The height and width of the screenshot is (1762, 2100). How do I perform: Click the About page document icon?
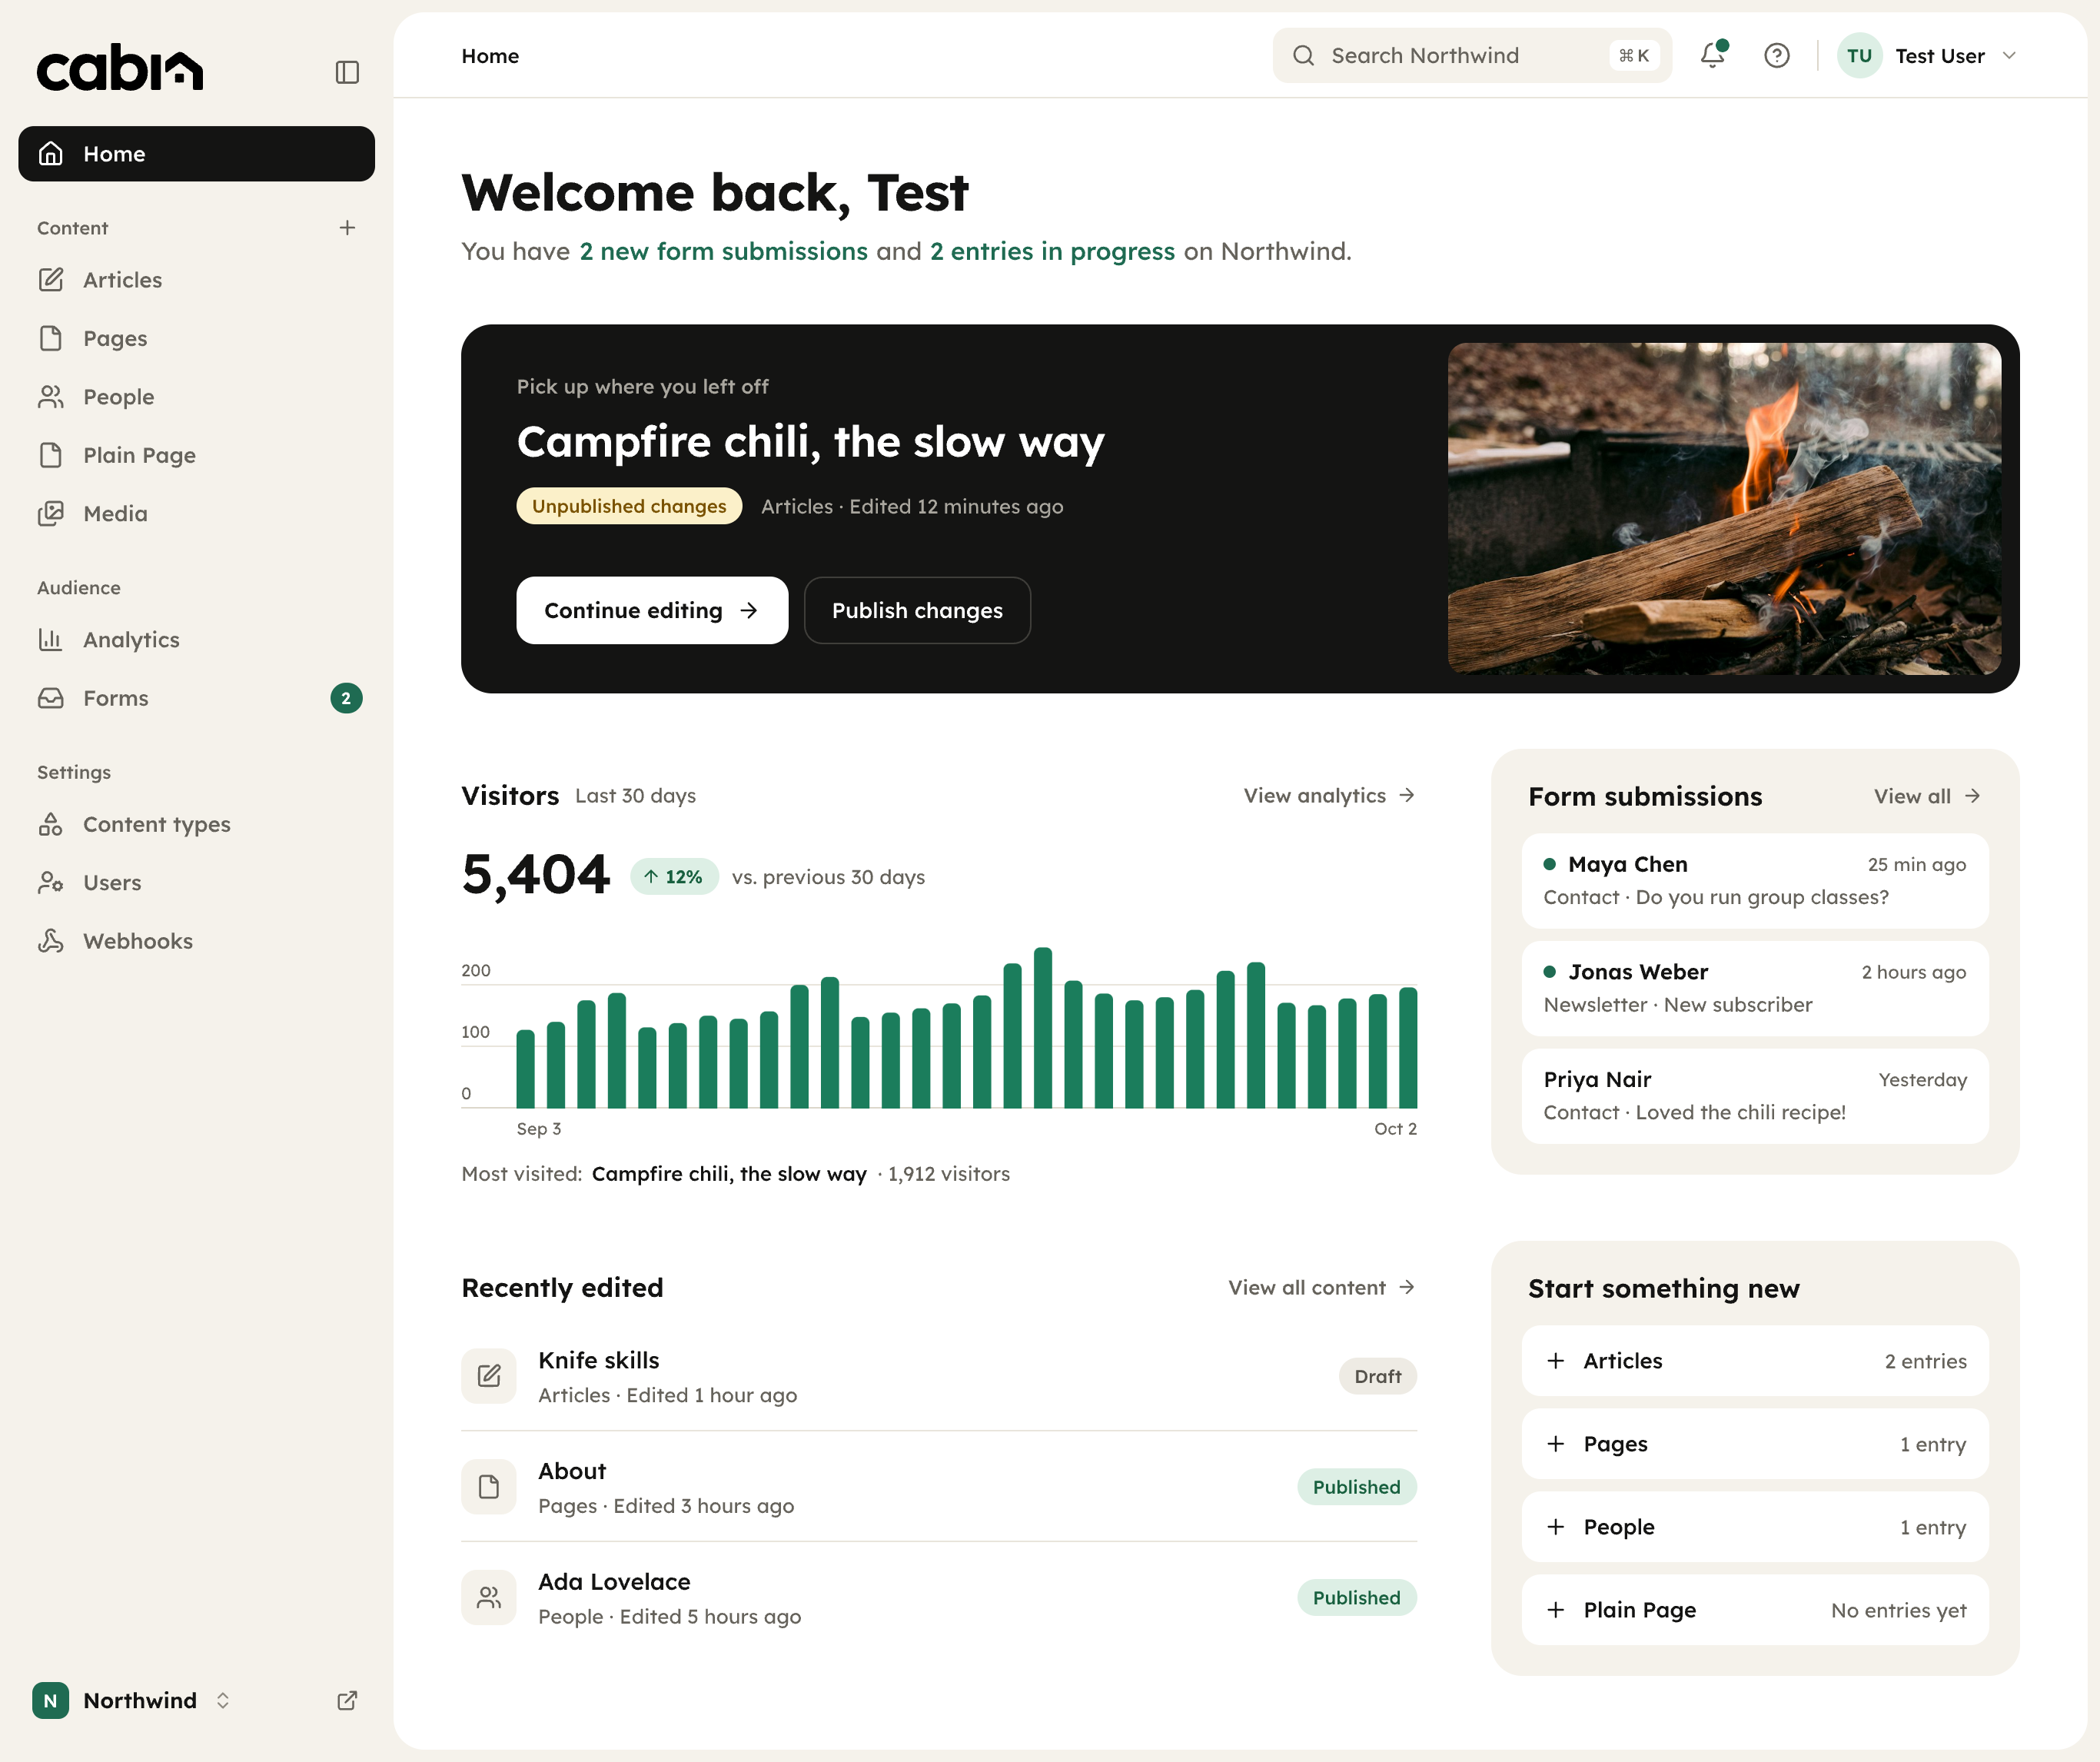point(489,1487)
